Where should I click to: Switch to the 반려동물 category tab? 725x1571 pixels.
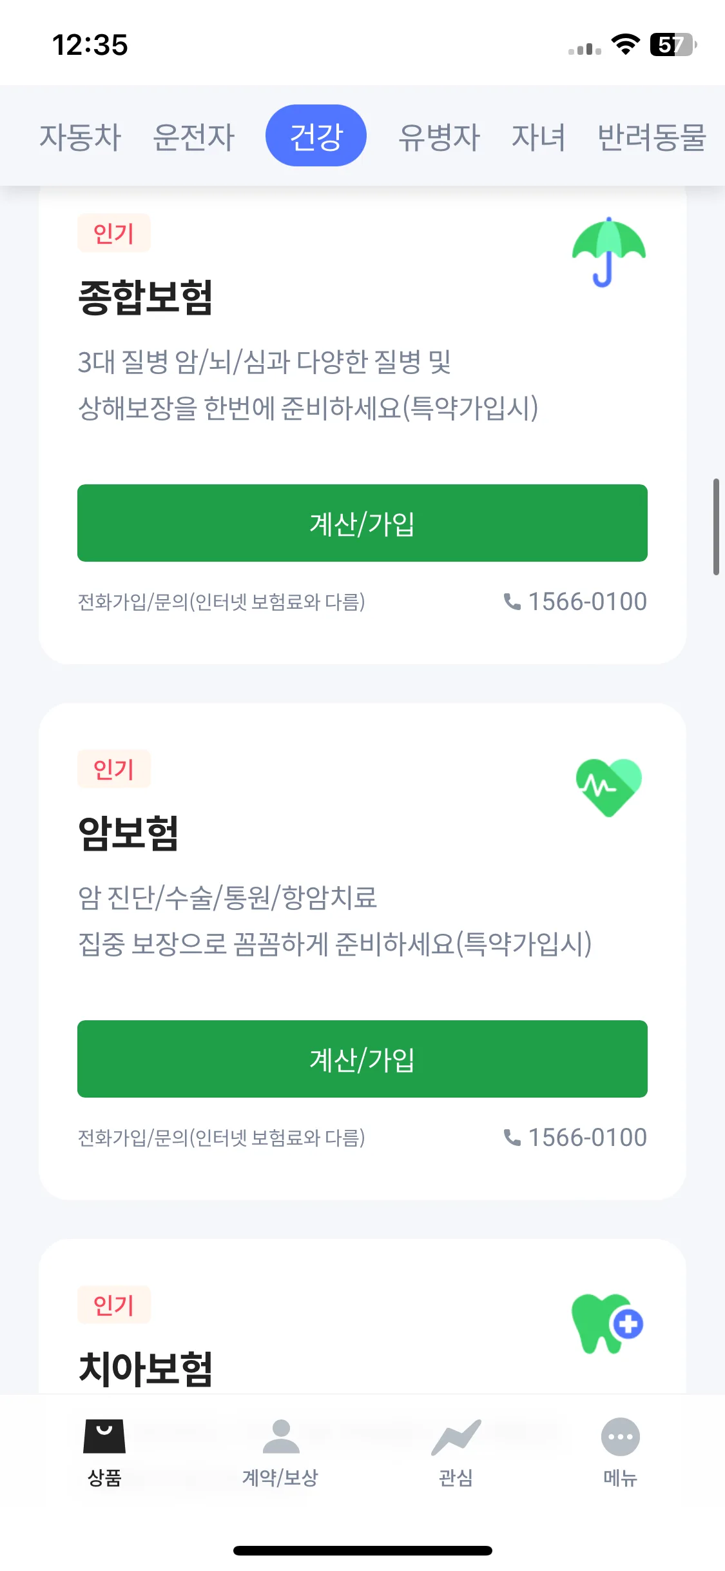click(x=652, y=137)
